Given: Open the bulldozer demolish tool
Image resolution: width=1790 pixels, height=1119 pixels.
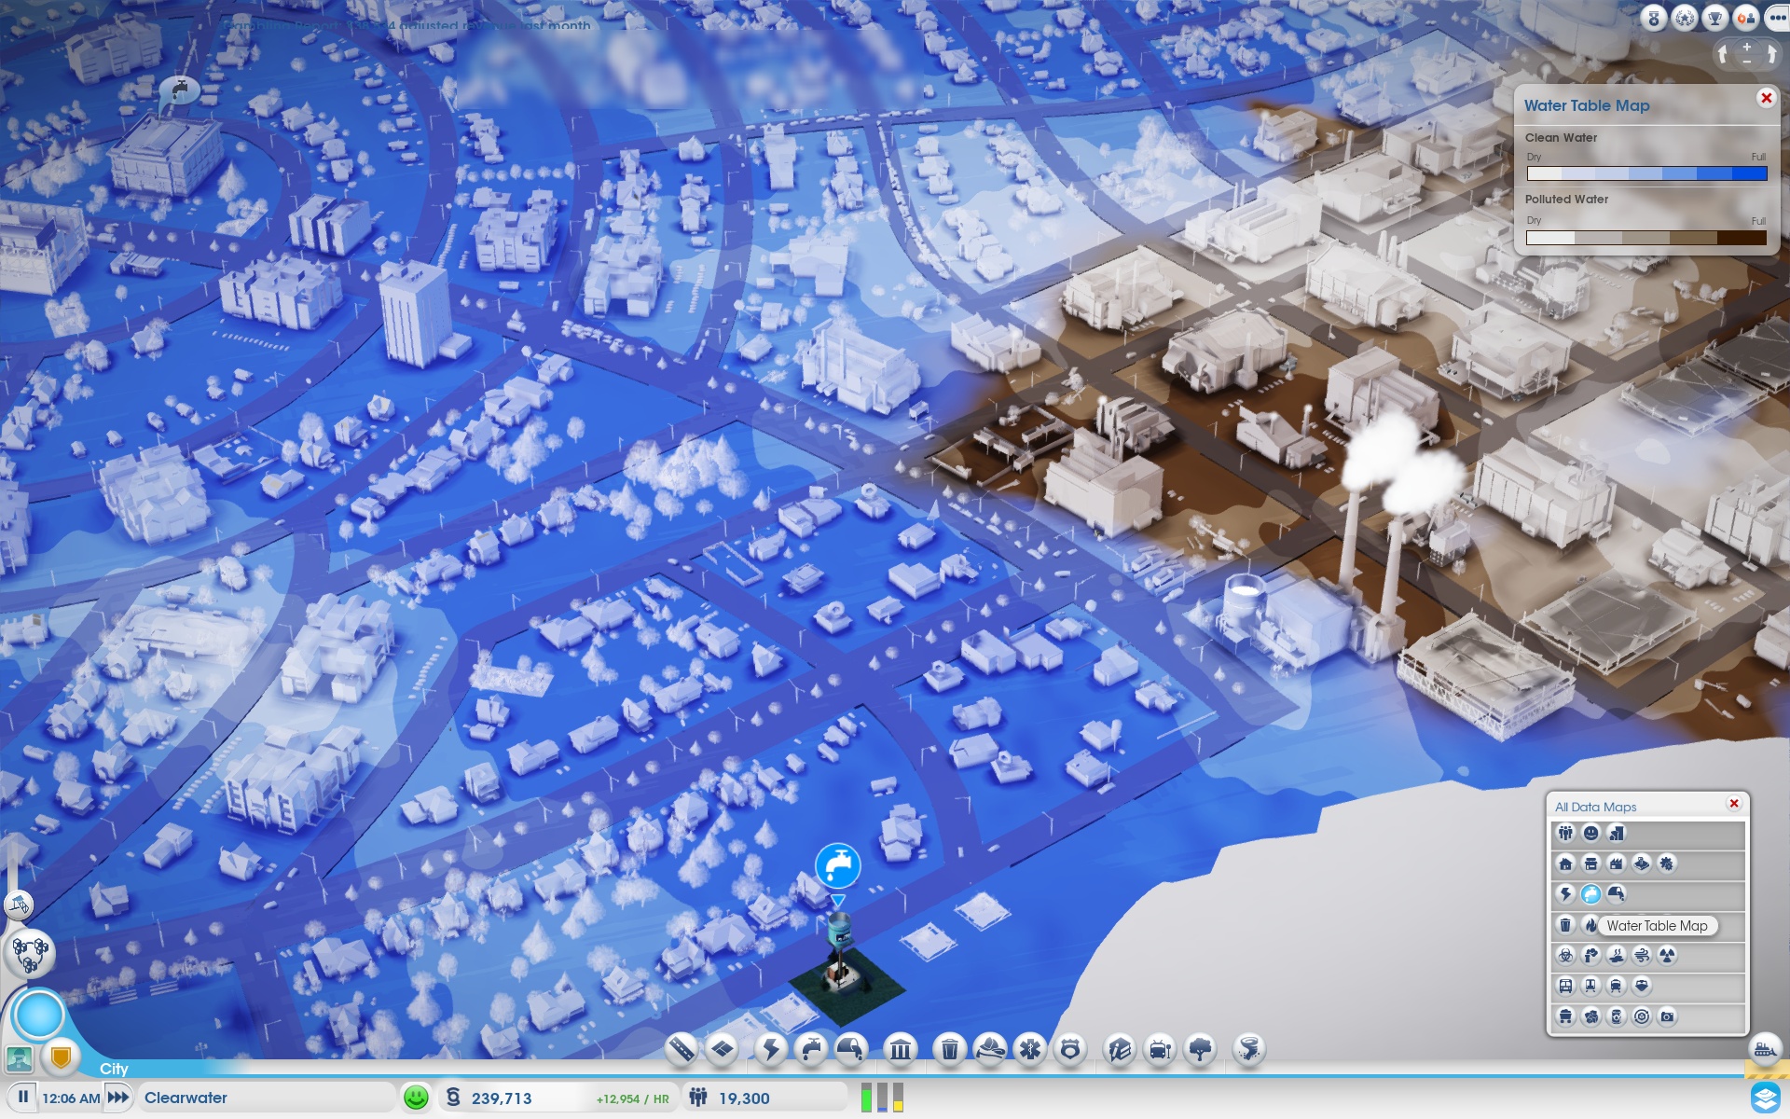Looking at the screenshot, I should click(1765, 1048).
